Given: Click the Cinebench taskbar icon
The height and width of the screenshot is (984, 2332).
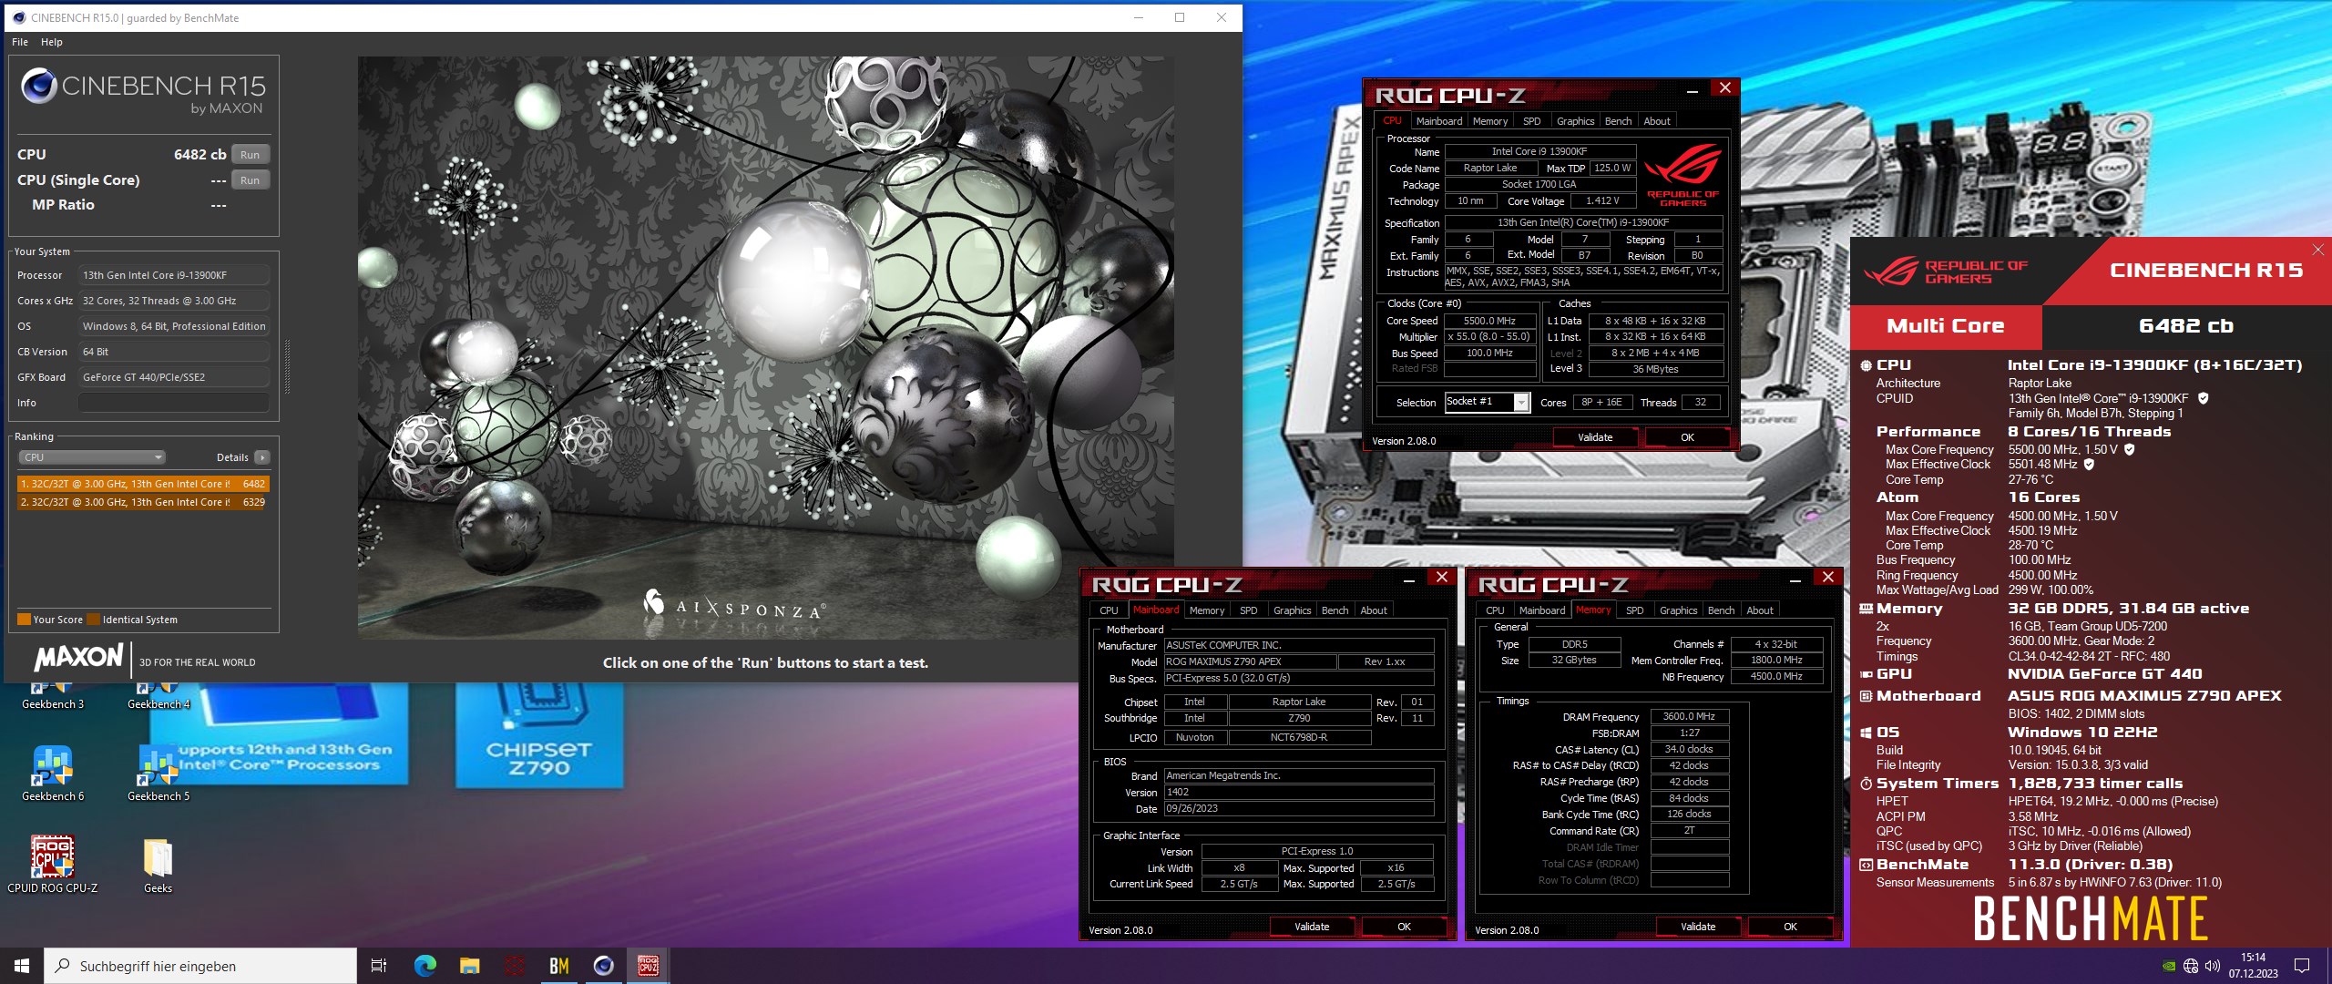Looking at the screenshot, I should tap(603, 966).
